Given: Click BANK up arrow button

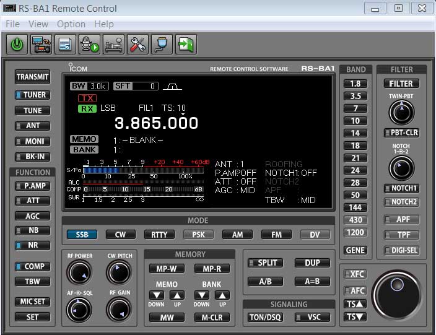Looking at the screenshot, I should (x=222, y=295).
